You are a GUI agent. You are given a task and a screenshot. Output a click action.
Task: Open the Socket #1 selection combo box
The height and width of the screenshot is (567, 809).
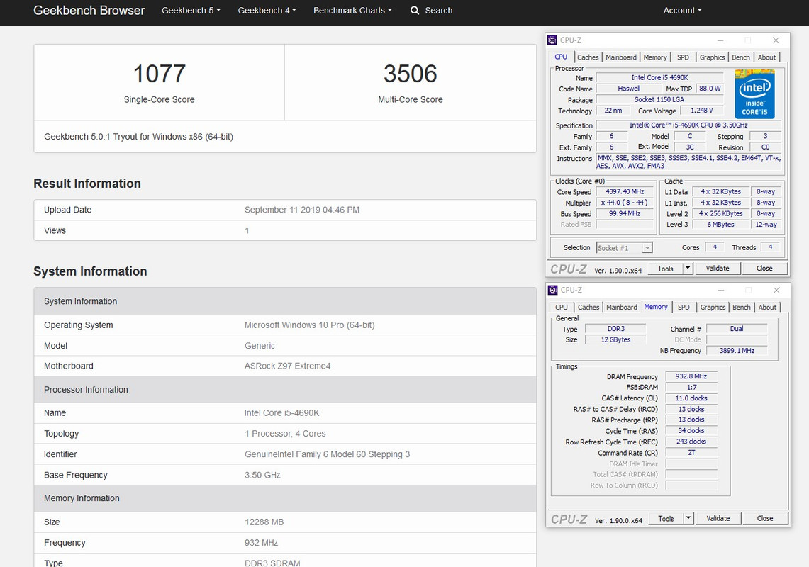coord(624,248)
